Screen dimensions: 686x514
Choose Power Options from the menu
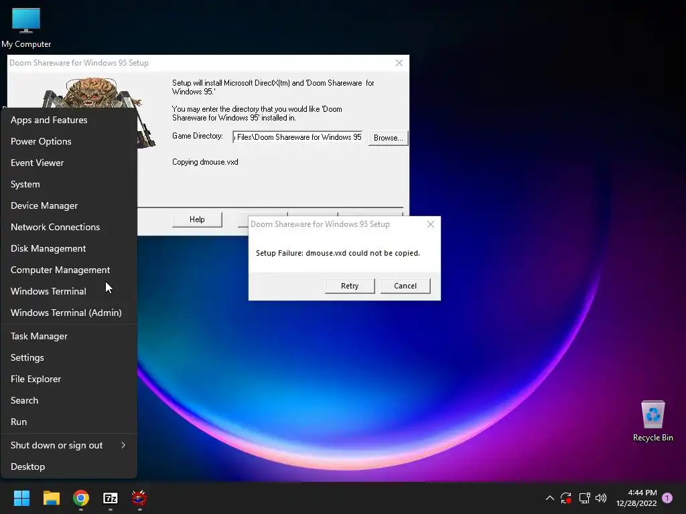[x=69, y=141]
